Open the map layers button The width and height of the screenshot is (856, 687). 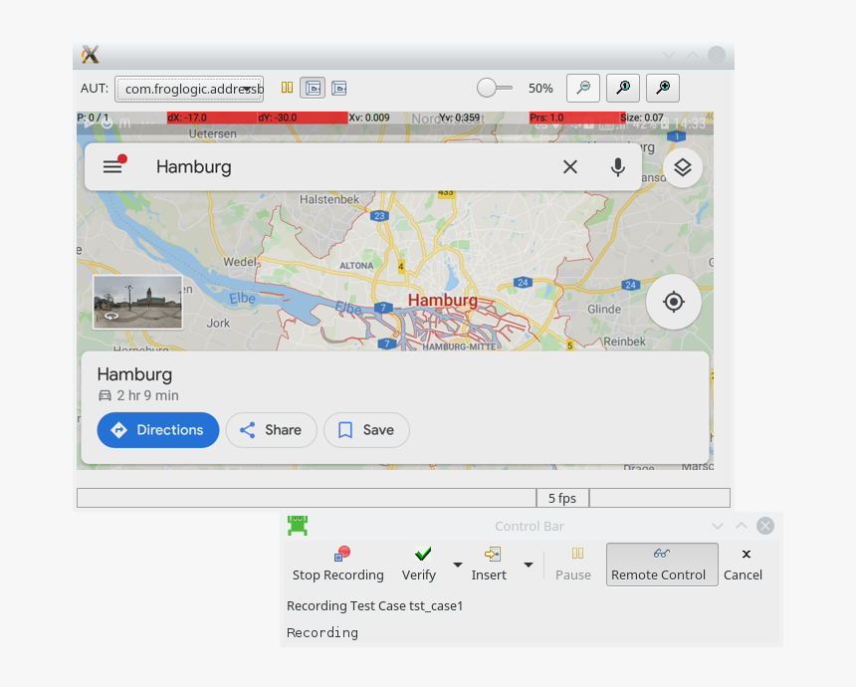pos(683,167)
